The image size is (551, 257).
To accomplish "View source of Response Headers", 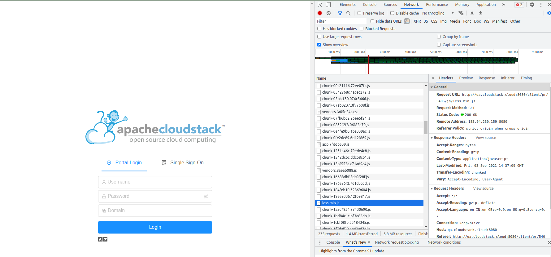I will pos(486,138).
